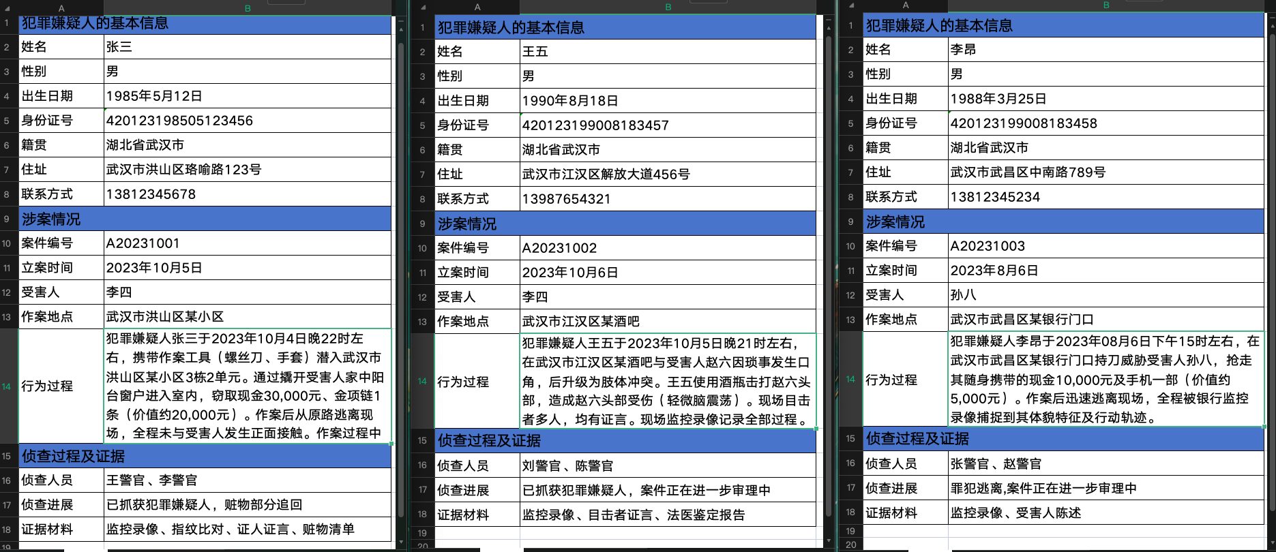Click select-all corner triangle in middle spreadsheet
Image resolution: width=1276 pixels, height=552 pixels.
click(423, 7)
